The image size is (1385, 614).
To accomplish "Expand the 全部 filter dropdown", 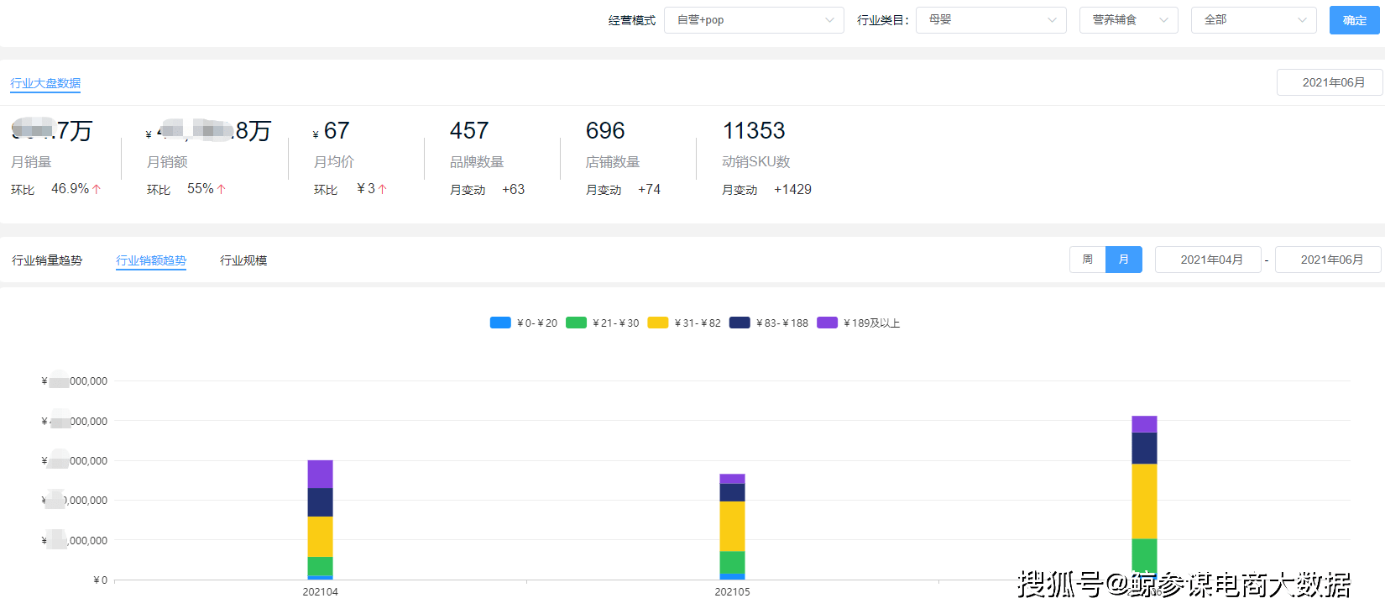I will tap(1254, 20).
